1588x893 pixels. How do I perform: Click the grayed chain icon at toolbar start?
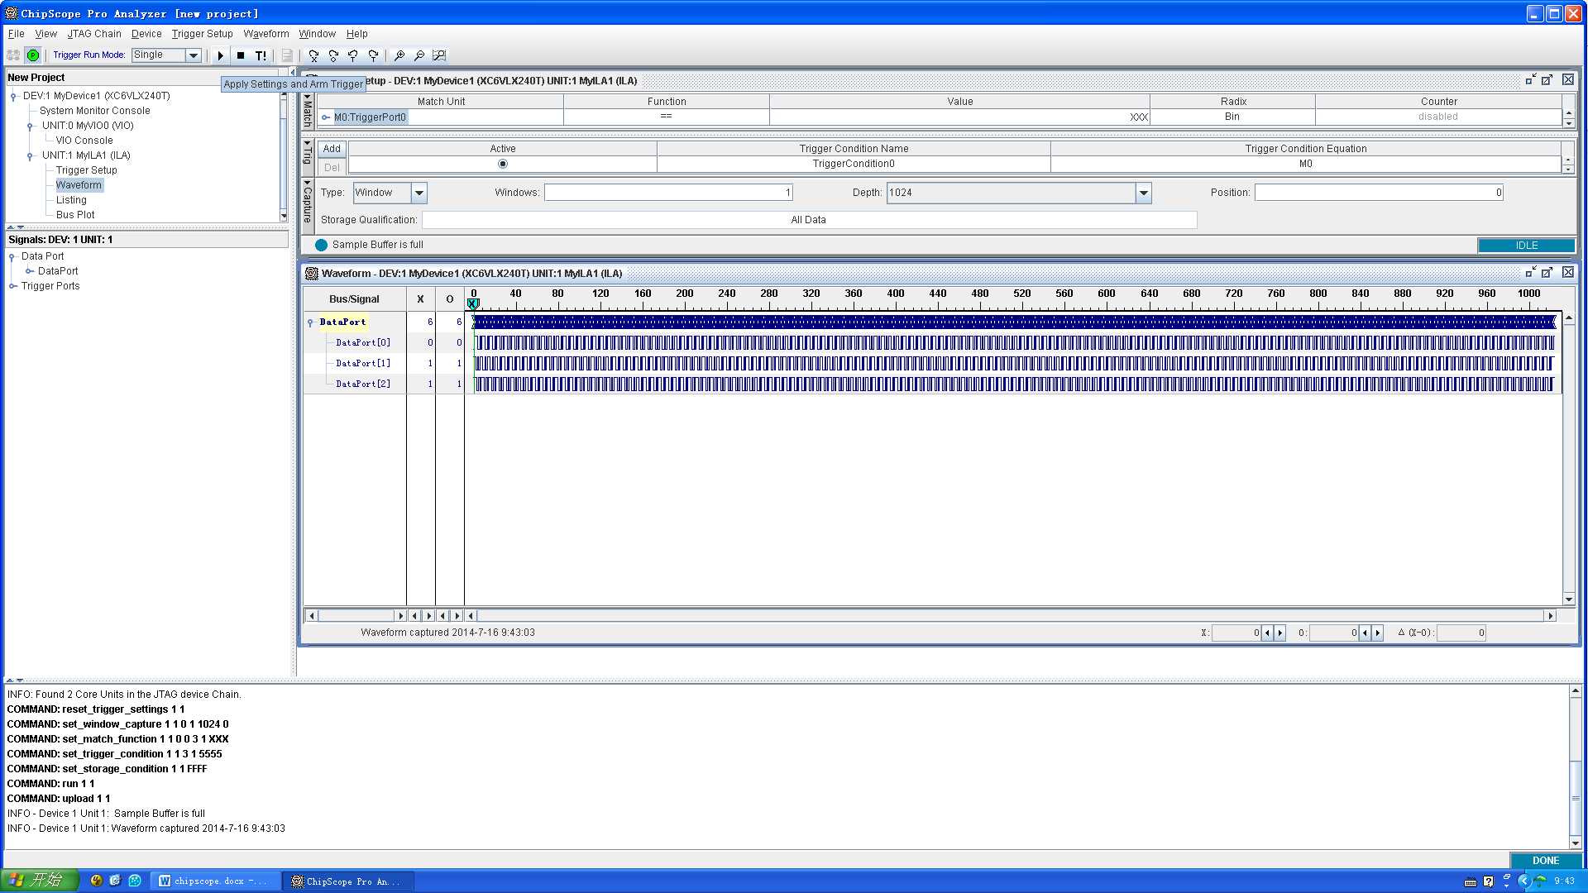point(13,55)
